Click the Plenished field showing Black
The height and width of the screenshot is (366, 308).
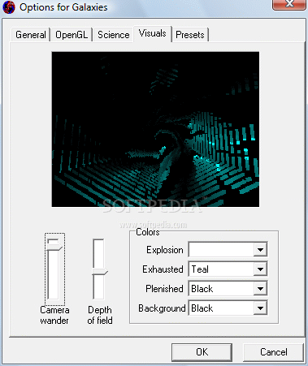(x=228, y=289)
